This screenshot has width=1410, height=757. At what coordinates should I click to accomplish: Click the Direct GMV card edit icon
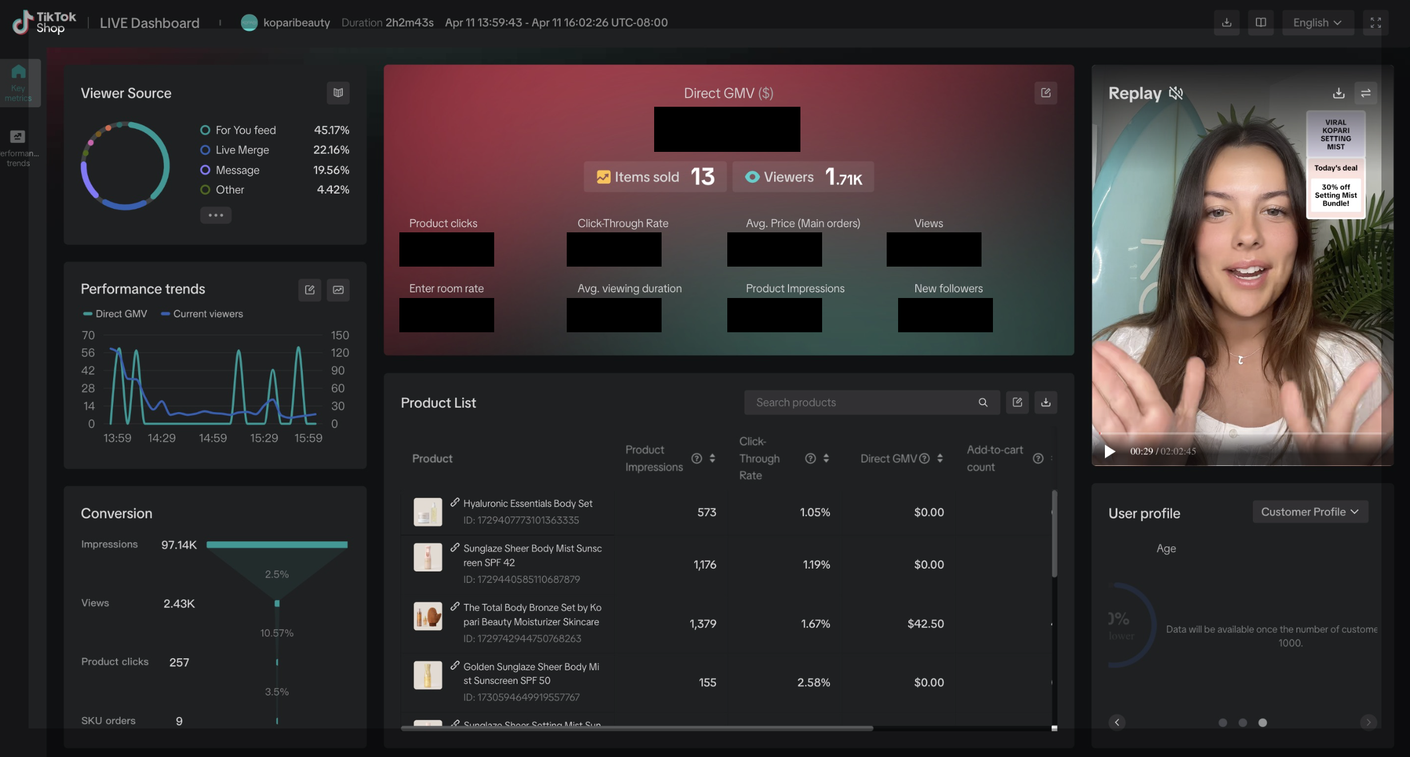click(x=1046, y=92)
